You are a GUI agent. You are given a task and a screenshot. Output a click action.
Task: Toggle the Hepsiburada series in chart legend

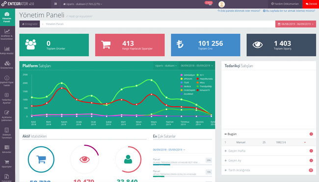[205, 79]
